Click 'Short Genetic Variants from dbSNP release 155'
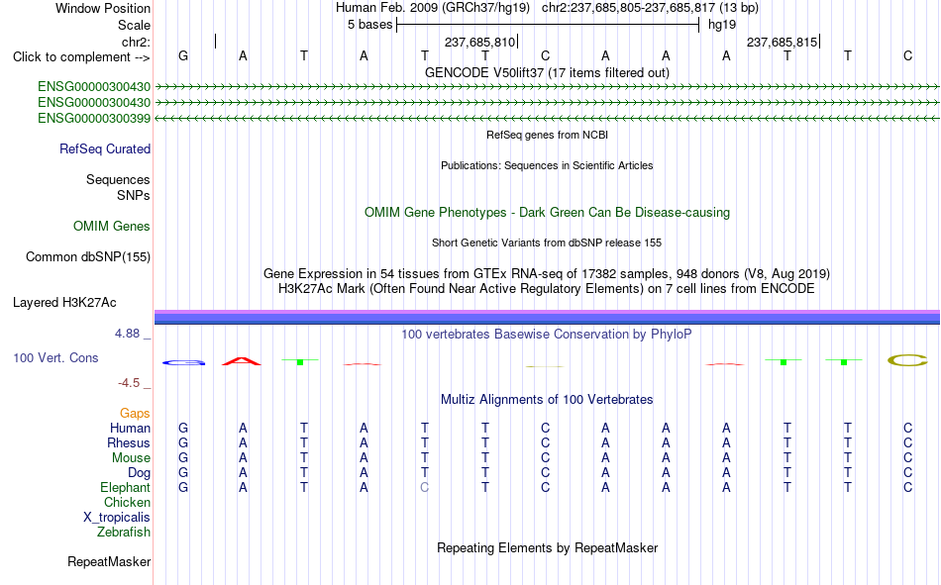941x585 pixels. [x=547, y=243]
